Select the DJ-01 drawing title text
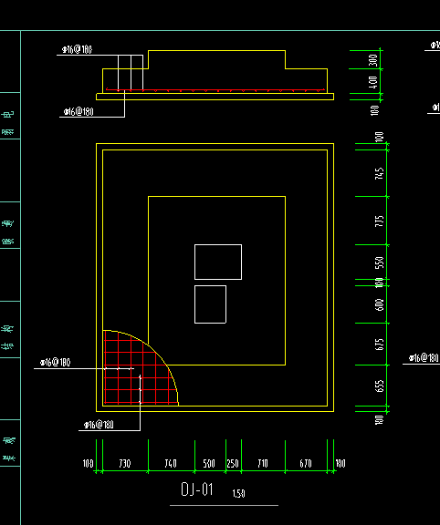440x525 pixels. 197,489
